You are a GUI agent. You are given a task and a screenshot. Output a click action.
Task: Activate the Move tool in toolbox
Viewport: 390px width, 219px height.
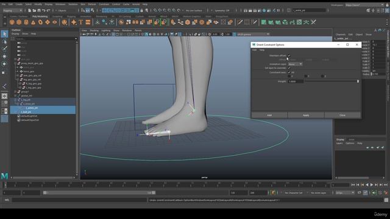pyautogui.click(x=4, y=57)
